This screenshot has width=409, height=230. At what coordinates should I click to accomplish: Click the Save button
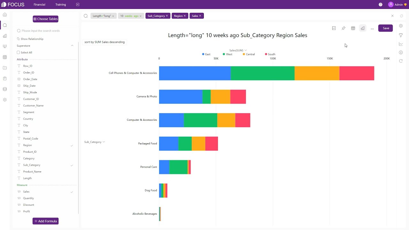click(386, 28)
